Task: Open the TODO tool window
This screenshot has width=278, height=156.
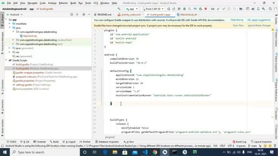Action: click(x=11, y=142)
